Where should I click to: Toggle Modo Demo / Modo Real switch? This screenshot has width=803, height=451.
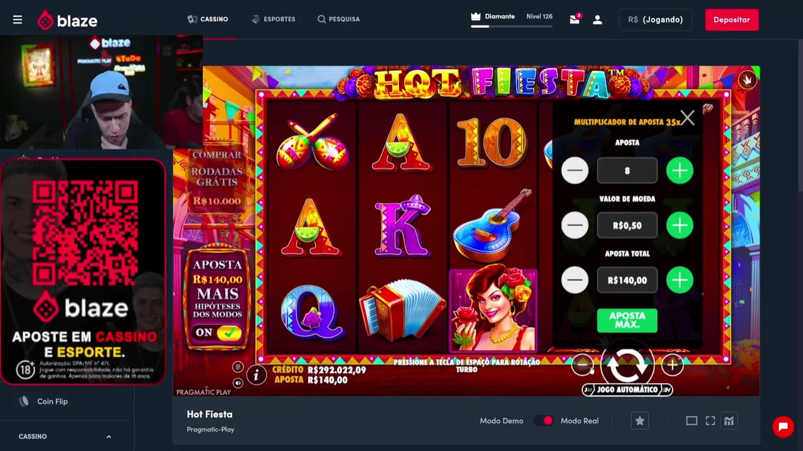pos(545,421)
